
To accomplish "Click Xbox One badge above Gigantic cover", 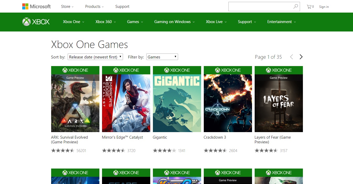I will tap(177, 70).
